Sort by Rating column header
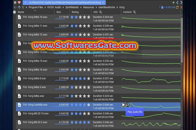The width and height of the screenshot is (196, 130). (75, 12)
